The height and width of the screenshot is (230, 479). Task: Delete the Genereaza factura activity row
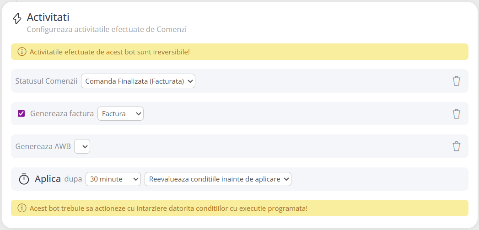pos(456,114)
